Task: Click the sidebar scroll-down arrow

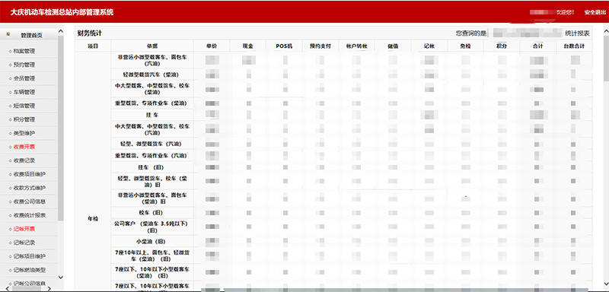Action: (61, 278)
